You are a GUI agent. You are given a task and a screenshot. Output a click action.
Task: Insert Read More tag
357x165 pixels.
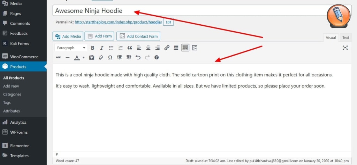click(176, 48)
